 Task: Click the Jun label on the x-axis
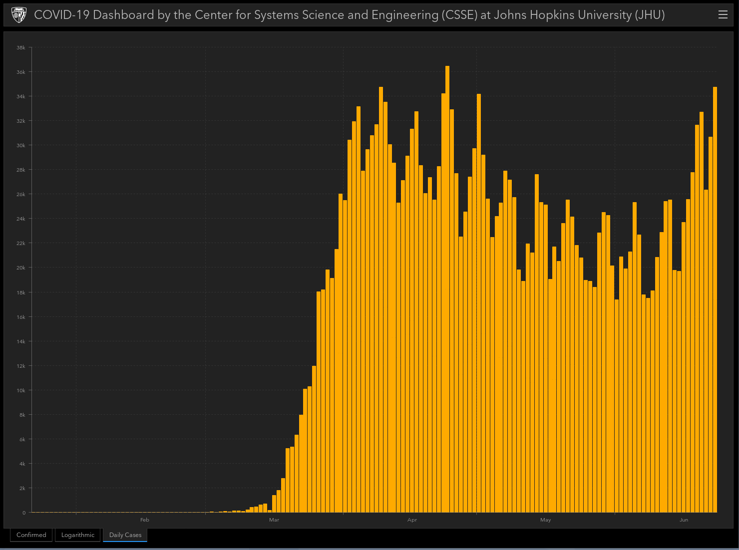coord(684,520)
